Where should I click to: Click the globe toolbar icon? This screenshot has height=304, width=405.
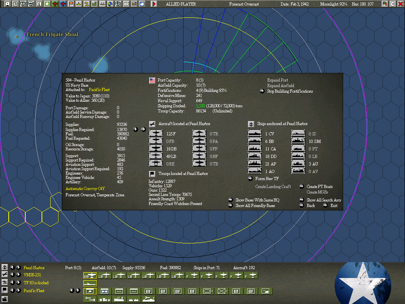[110, 4]
